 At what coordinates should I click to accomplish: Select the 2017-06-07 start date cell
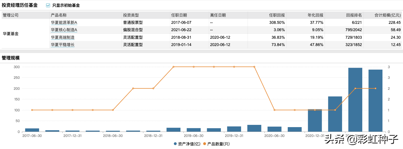tap(181, 22)
